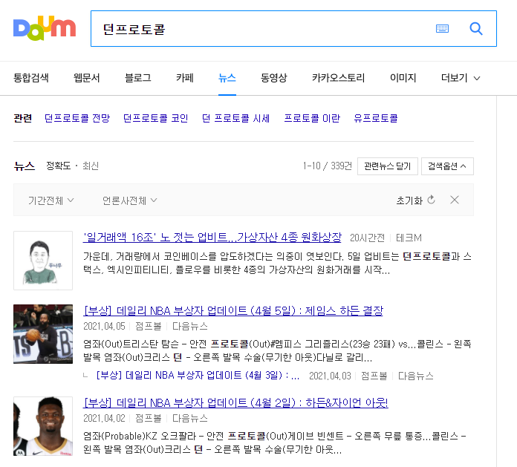Switch to the 이미지 tab

(x=403, y=78)
